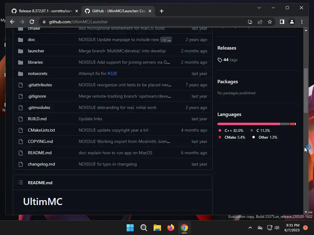Viewport: 314px width, 235px height.
Task: Click the red CMake segment of language bar
Action: point(292,124)
